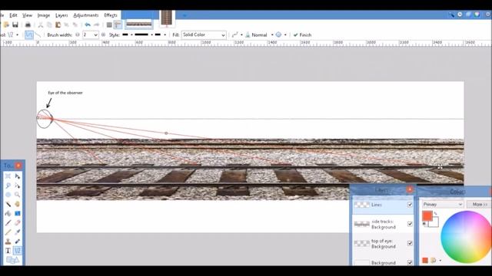
Task: Toggle visibility of the Background layer
Action: point(410,263)
